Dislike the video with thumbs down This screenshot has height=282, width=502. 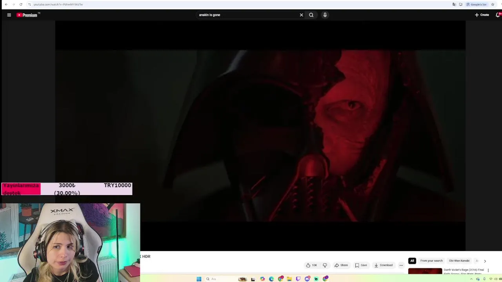(325, 265)
